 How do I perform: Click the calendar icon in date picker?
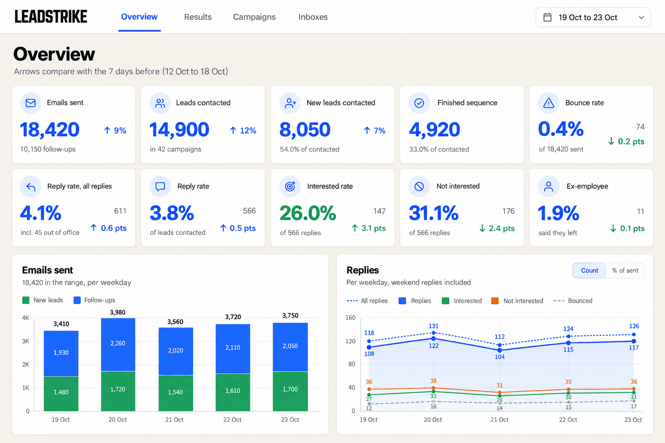(x=547, y=17)
